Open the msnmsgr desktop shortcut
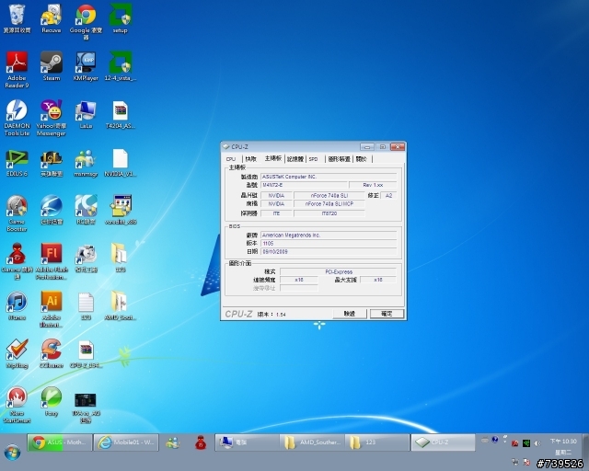The image size is (589, 471). coord(86,163)
